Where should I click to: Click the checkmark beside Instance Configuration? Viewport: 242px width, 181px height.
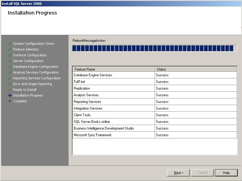[x=10, y=55]
